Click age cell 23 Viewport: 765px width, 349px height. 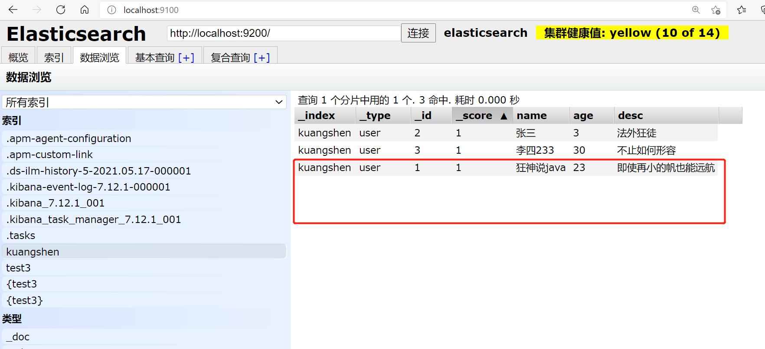(x=579, y=168)
